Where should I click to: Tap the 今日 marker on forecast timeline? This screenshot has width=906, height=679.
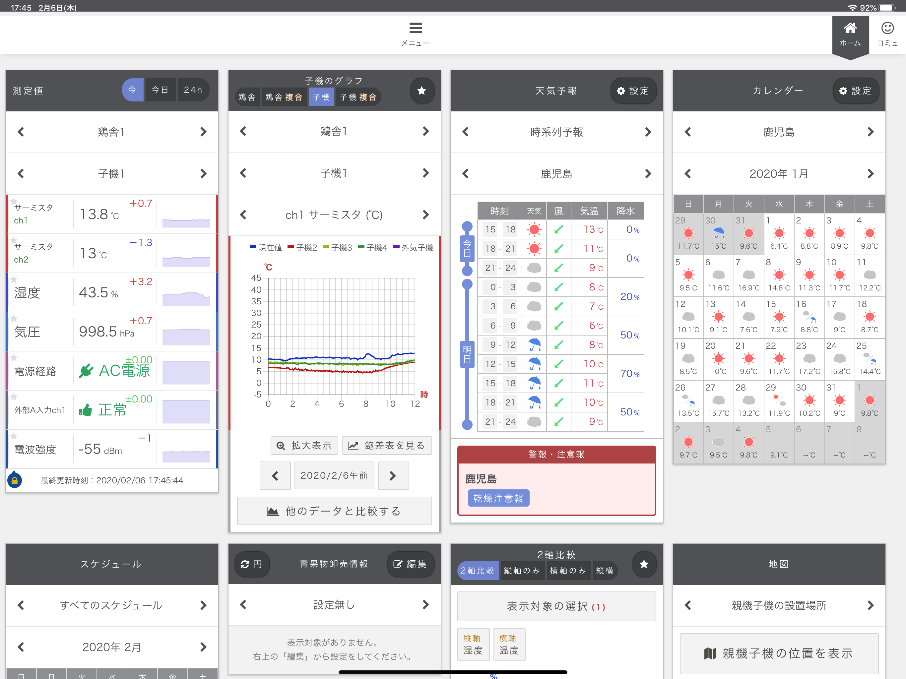(x=467, y=249)
